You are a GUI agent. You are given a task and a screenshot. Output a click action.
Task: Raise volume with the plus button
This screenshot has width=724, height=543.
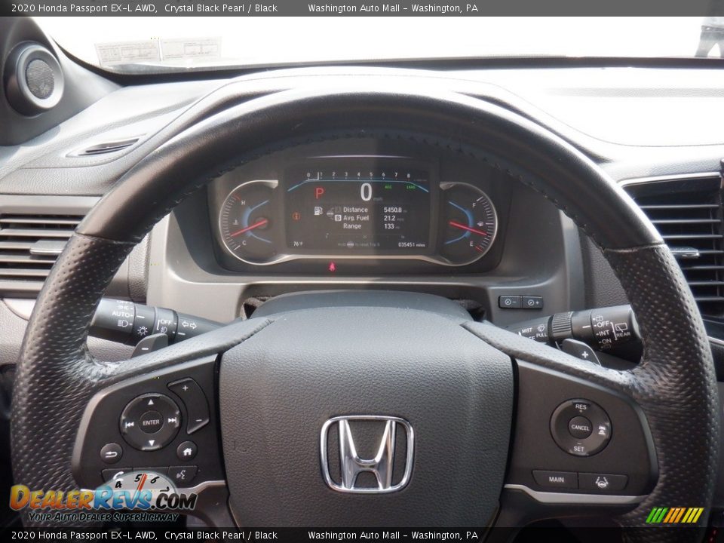[x=186, y=388]
